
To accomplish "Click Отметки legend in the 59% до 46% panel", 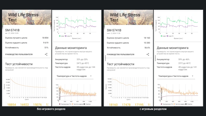I will (189, 104).
